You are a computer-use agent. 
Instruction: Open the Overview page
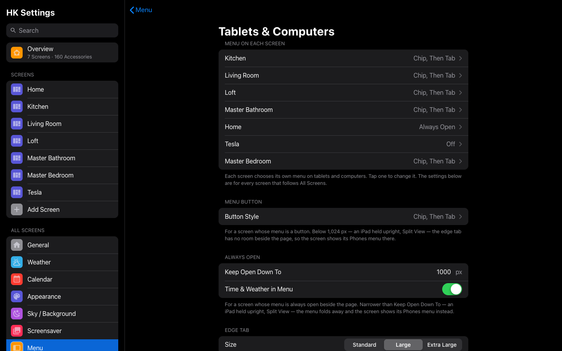62,52
